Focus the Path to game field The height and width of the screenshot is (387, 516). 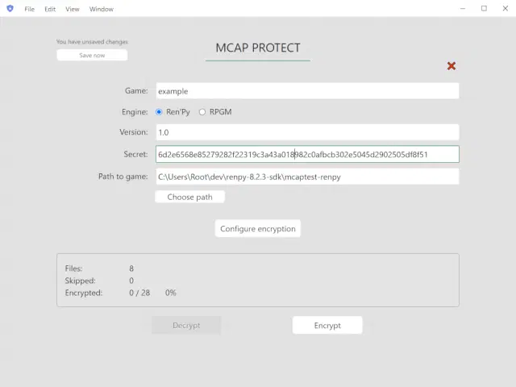click(x=307, y=177)
